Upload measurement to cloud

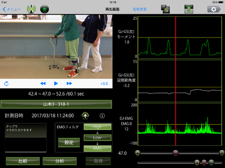85,115
